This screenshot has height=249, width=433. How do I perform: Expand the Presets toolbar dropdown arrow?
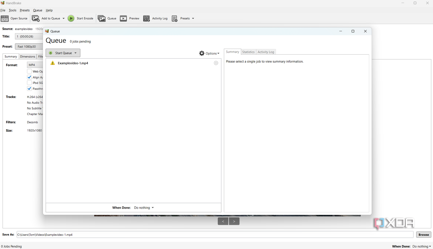click(193, 18)
